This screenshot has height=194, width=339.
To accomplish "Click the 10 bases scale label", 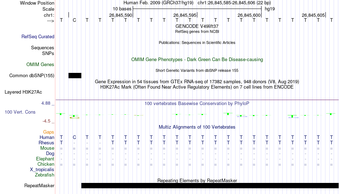I will (x=122, y=9).
